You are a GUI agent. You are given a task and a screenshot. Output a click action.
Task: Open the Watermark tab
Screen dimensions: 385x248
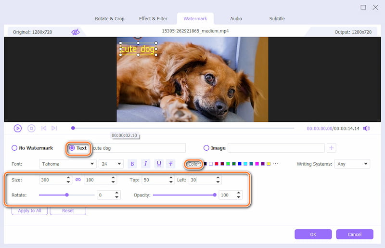pos(195,19)
